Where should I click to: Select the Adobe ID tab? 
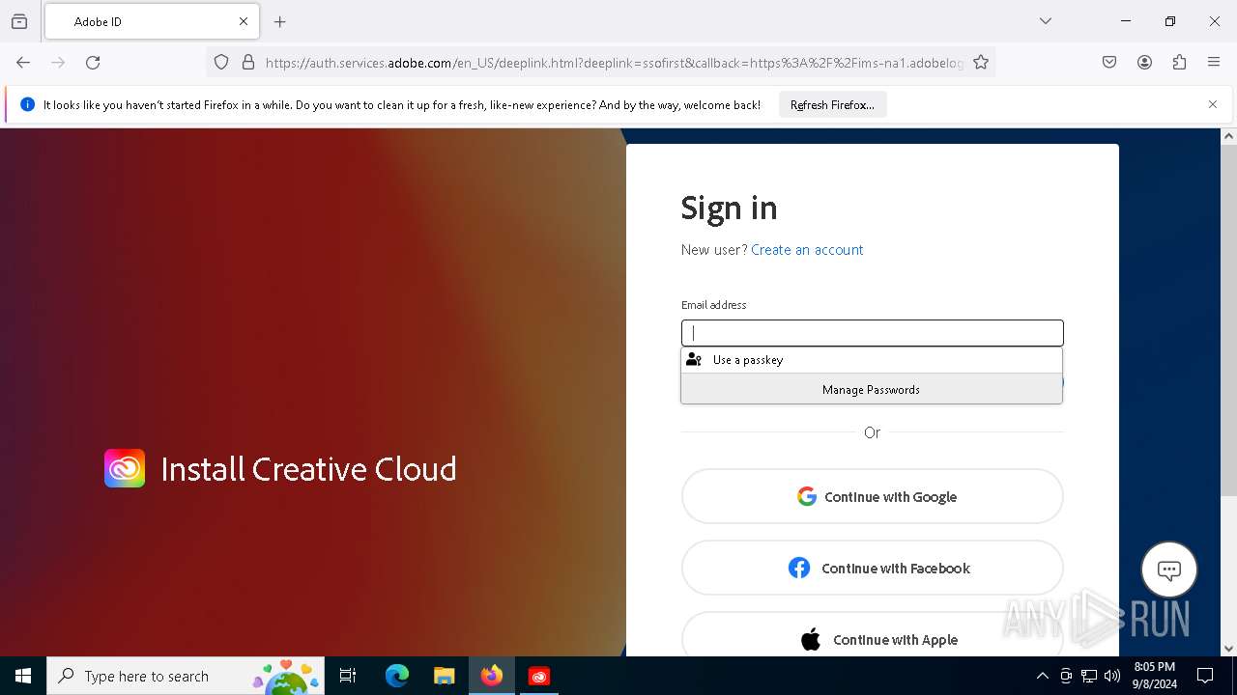(x=152, y=21)
